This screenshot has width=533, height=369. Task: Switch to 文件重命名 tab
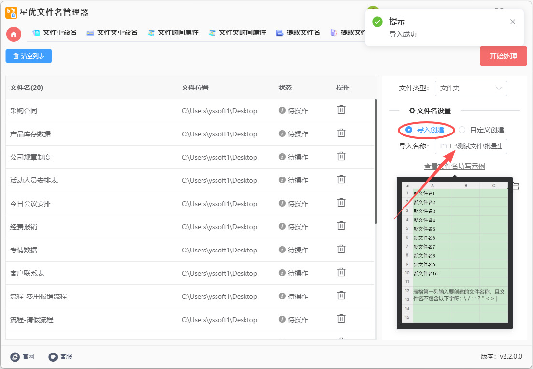click(x=55, y=33)
